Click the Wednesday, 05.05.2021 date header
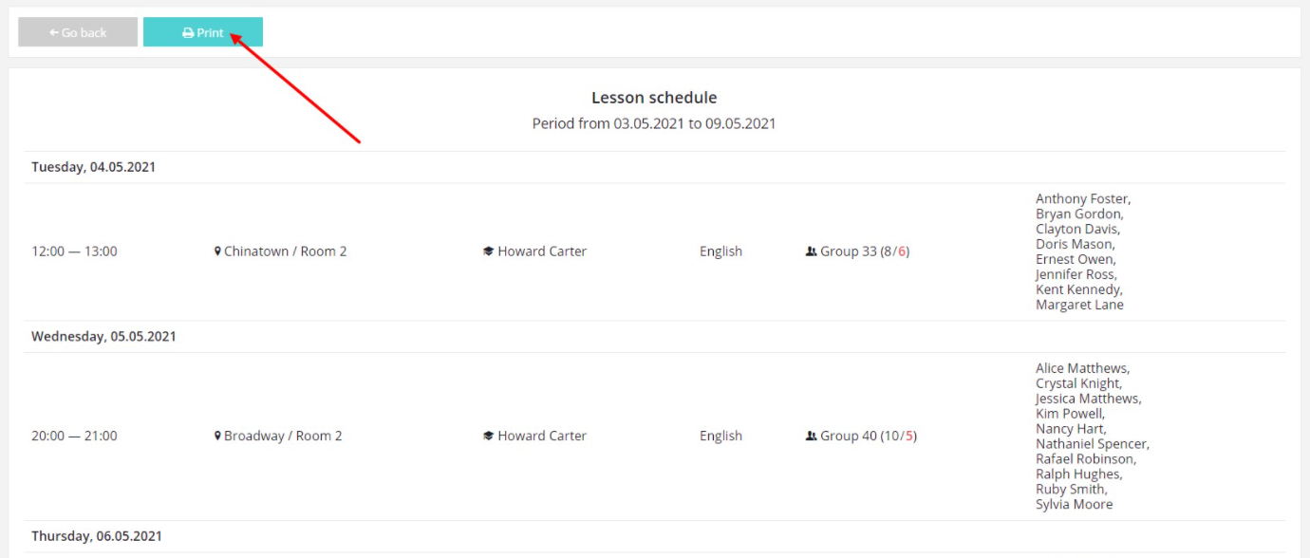Screen dimensions: 1310x558 (103, 336)
